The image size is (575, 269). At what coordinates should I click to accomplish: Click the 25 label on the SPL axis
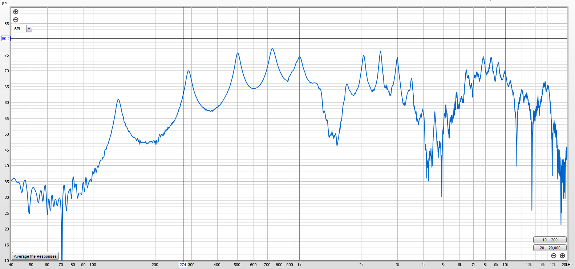click(x=7, y=213)
